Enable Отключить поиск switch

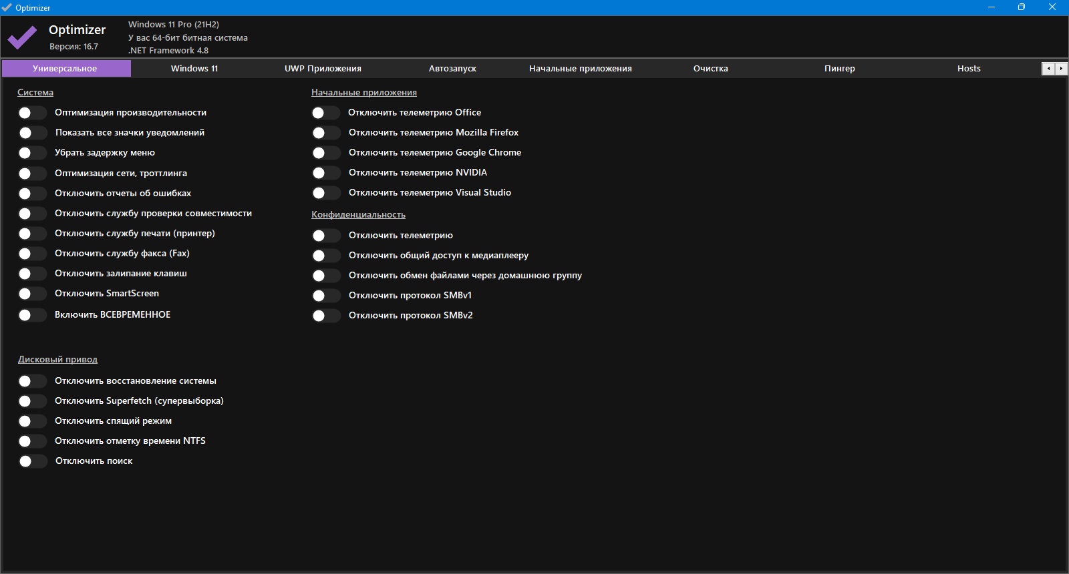coord(32,461)
